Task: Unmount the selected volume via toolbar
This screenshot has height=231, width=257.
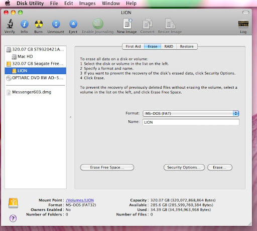Action: click(x=56, y=24)
